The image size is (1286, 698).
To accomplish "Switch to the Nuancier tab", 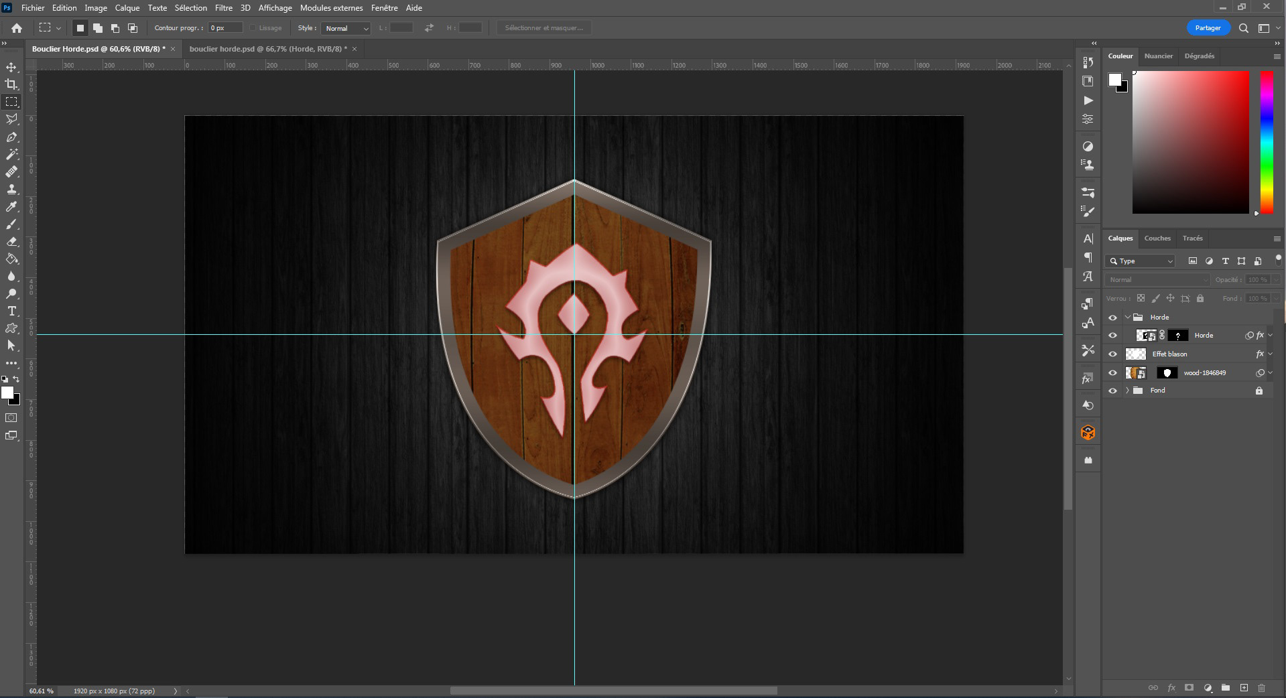I will (1159, 56).
